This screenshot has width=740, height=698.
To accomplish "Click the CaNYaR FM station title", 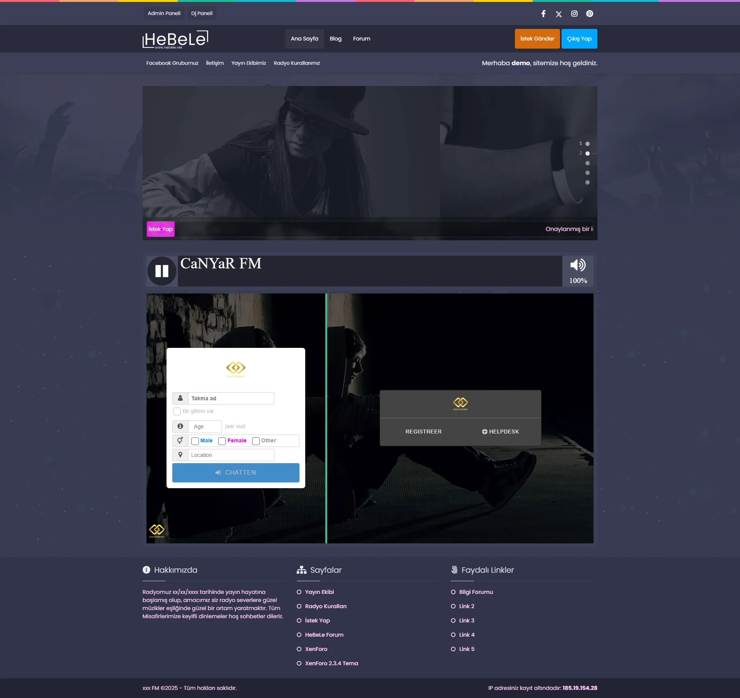I will [221, 264].
